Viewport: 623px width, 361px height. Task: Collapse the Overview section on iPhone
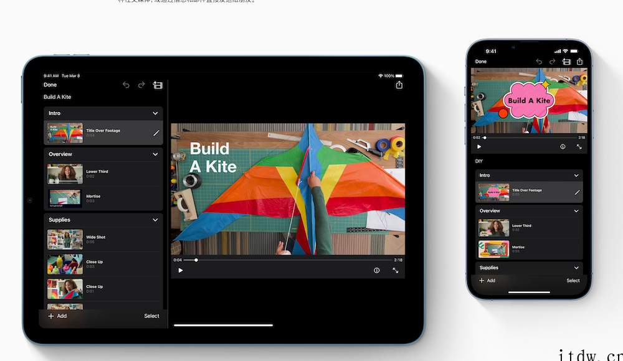click(x=576, y=211)
